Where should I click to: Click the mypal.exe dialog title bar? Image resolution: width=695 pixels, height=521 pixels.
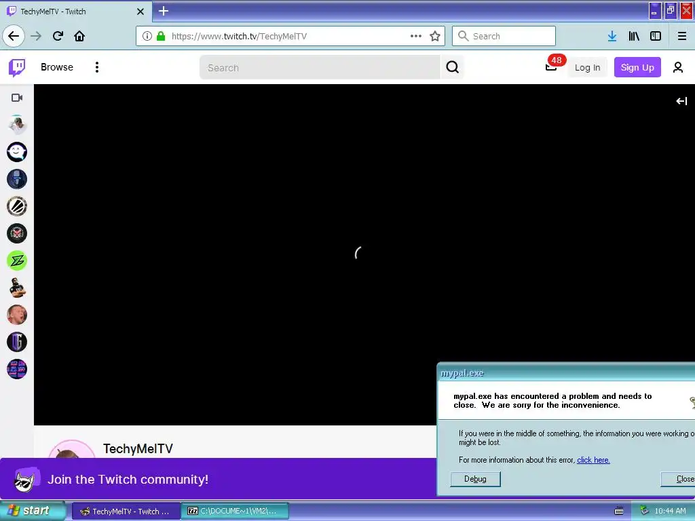[566, 373]
